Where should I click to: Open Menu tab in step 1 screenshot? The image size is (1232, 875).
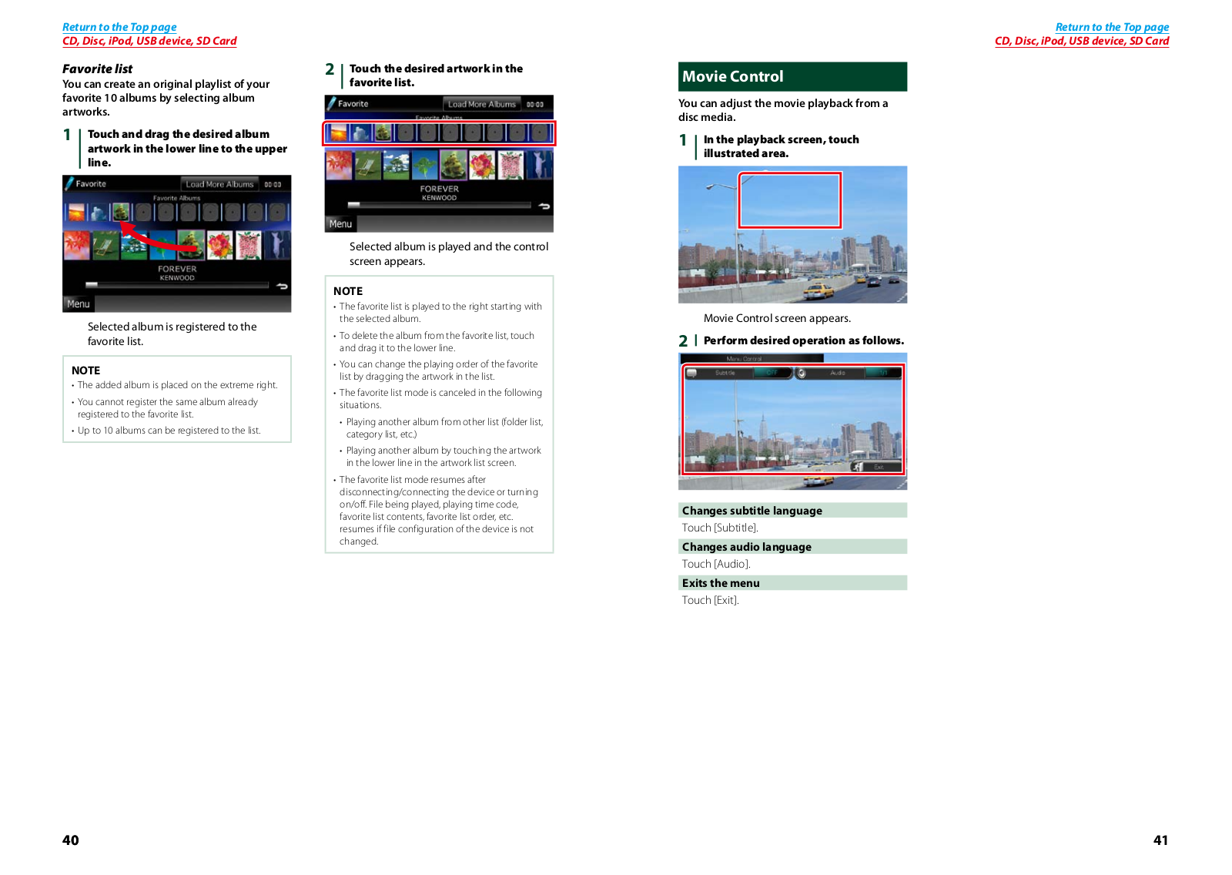click(78, 304)
